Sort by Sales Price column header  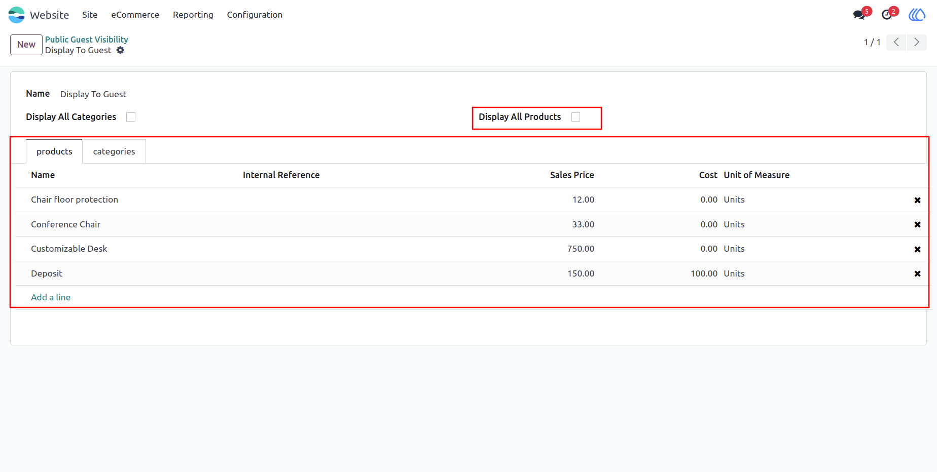click(x=572, y=175)
